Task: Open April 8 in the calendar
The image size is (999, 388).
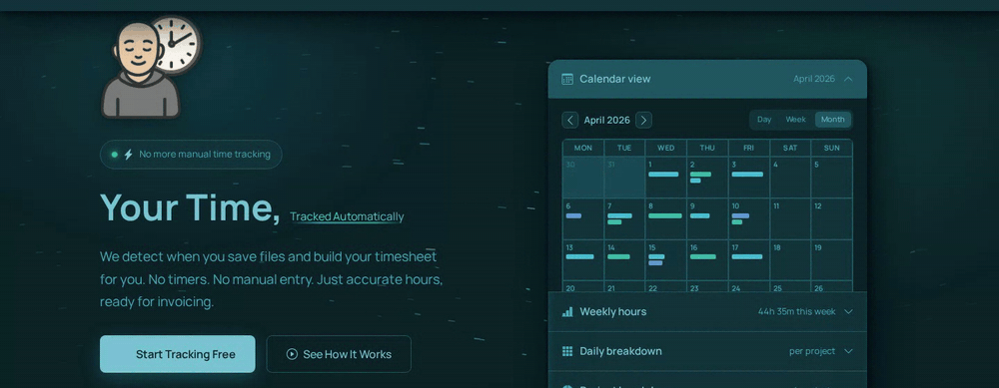Action: 665,218
